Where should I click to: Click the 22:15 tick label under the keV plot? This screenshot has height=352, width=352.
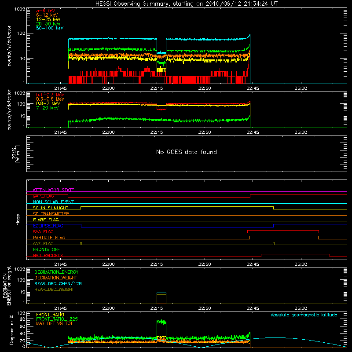click(x=157, y=88)
